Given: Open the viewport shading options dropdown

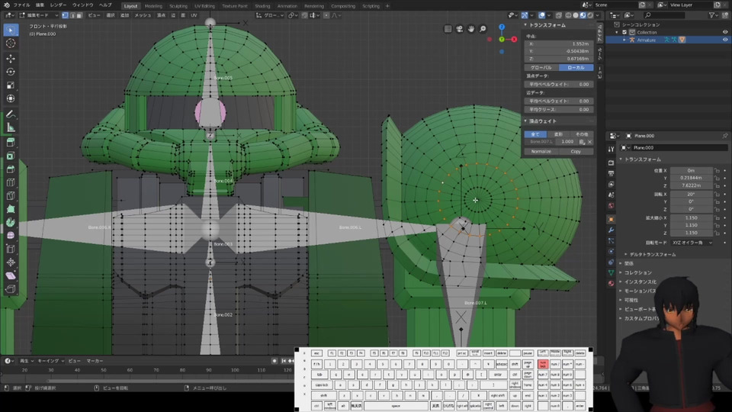Looking at the screenshot, I should tap(597, 15).
